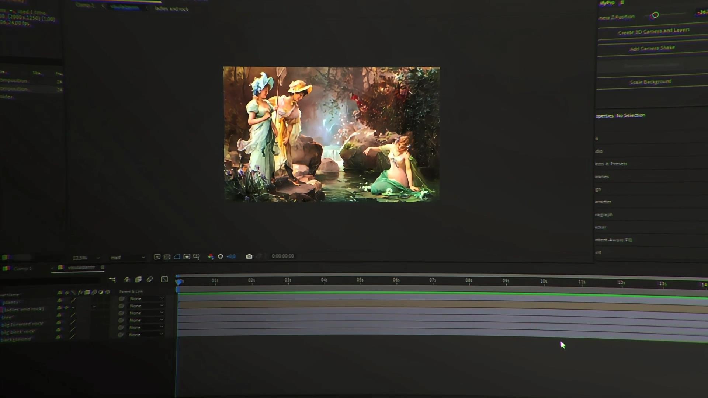Open parent dropdown None for plants layer
This screenshot has height=398, width=708.
pyautogui.click(x=146, y=298)
